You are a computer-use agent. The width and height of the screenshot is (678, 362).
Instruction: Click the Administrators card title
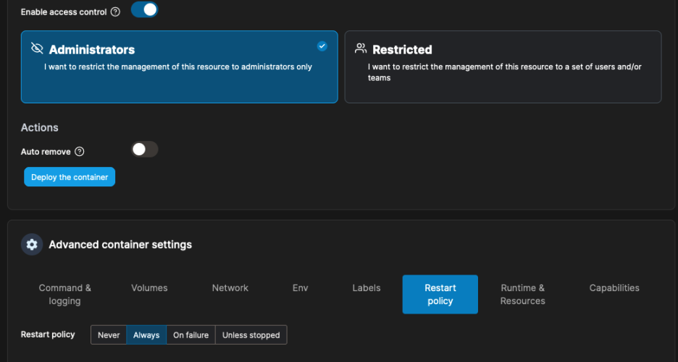tap(92, 50)
